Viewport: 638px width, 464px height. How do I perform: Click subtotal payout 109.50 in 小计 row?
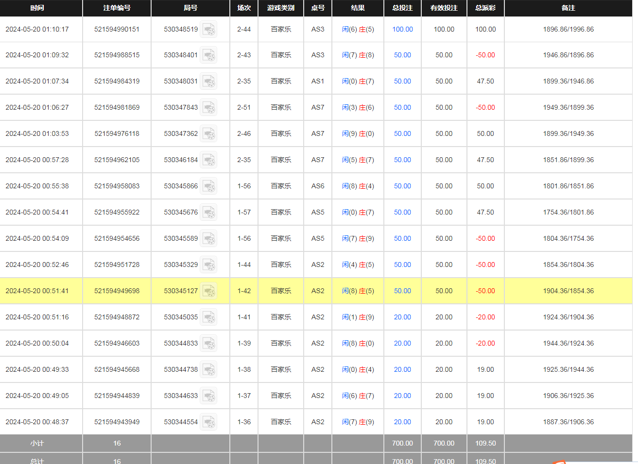[x=485, y=443]
